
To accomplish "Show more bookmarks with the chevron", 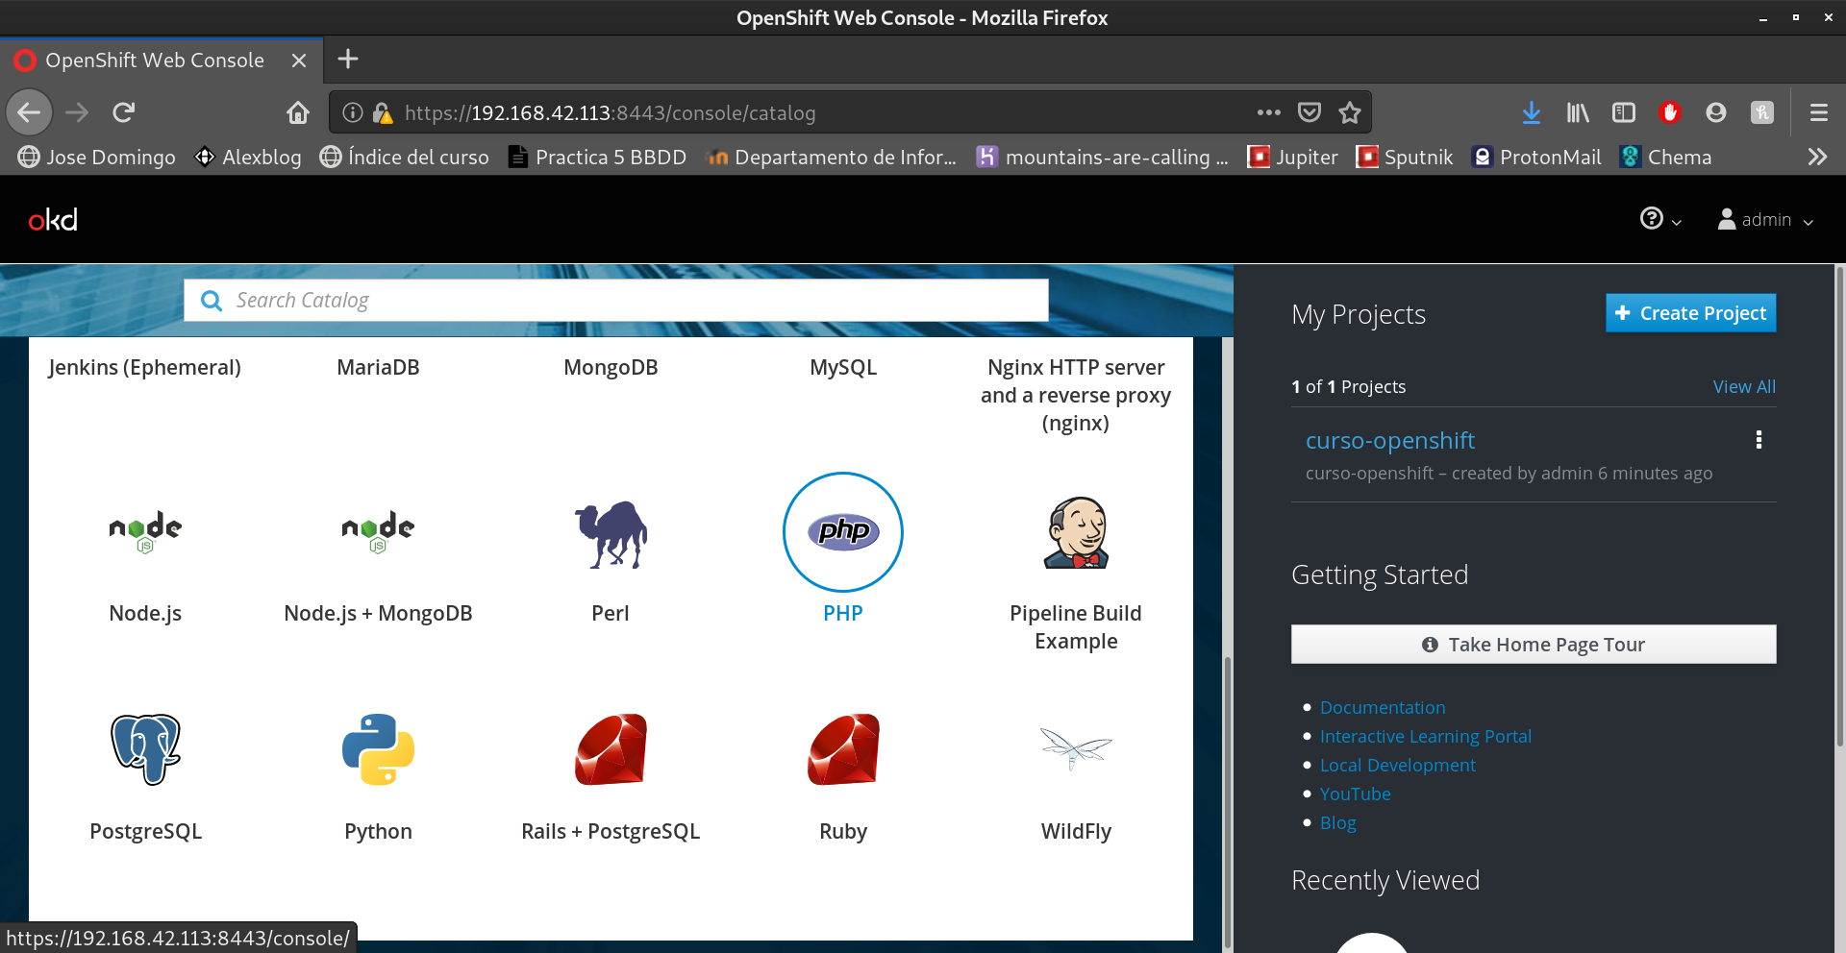I will (x=1816, y=157).
